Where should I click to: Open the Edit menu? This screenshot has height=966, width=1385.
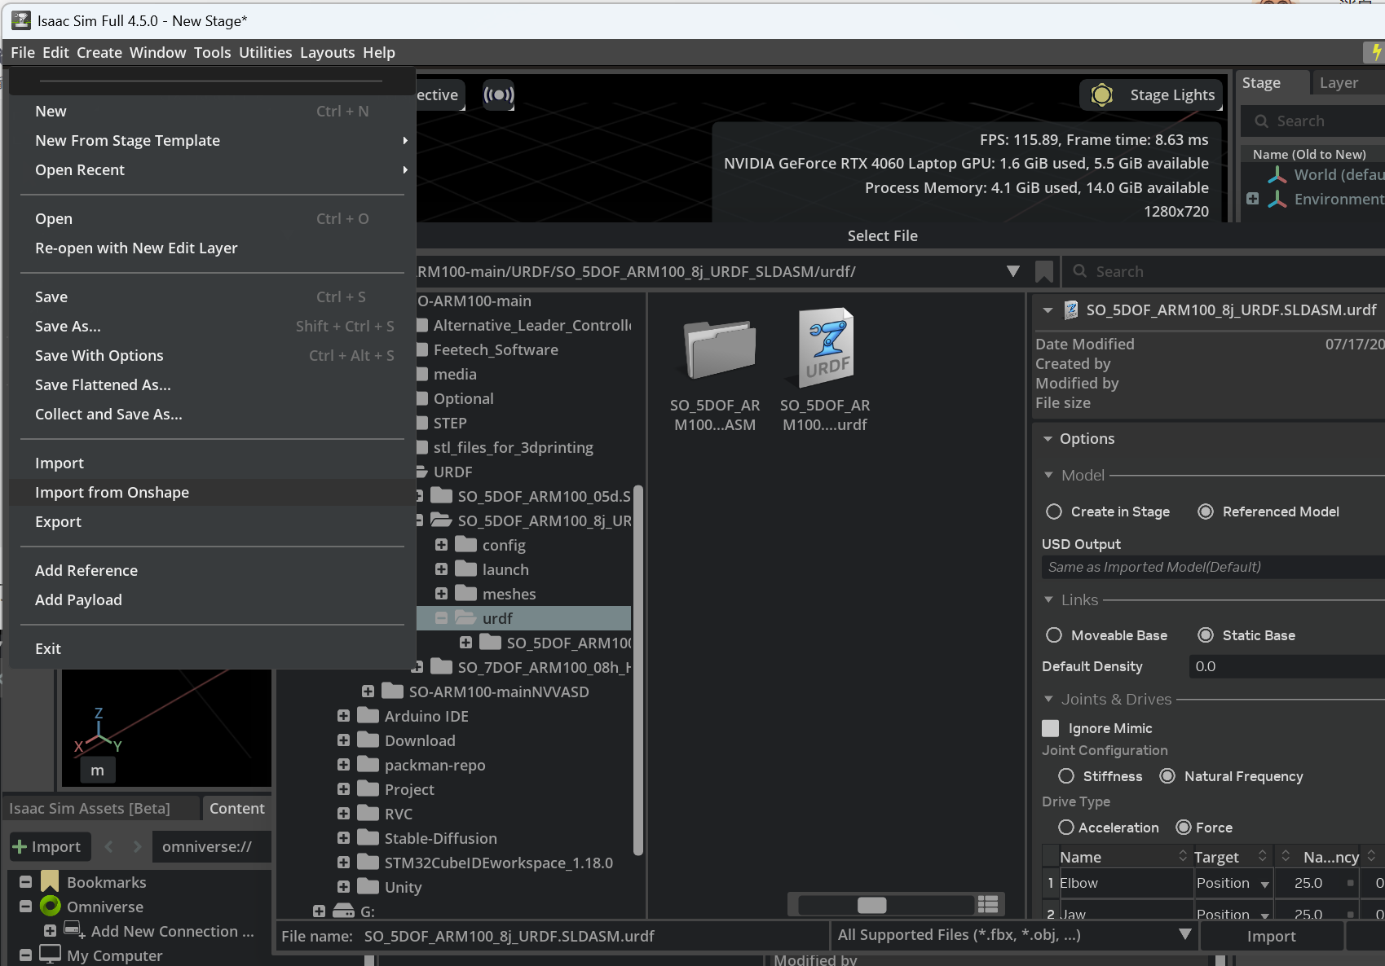[55, 52]
